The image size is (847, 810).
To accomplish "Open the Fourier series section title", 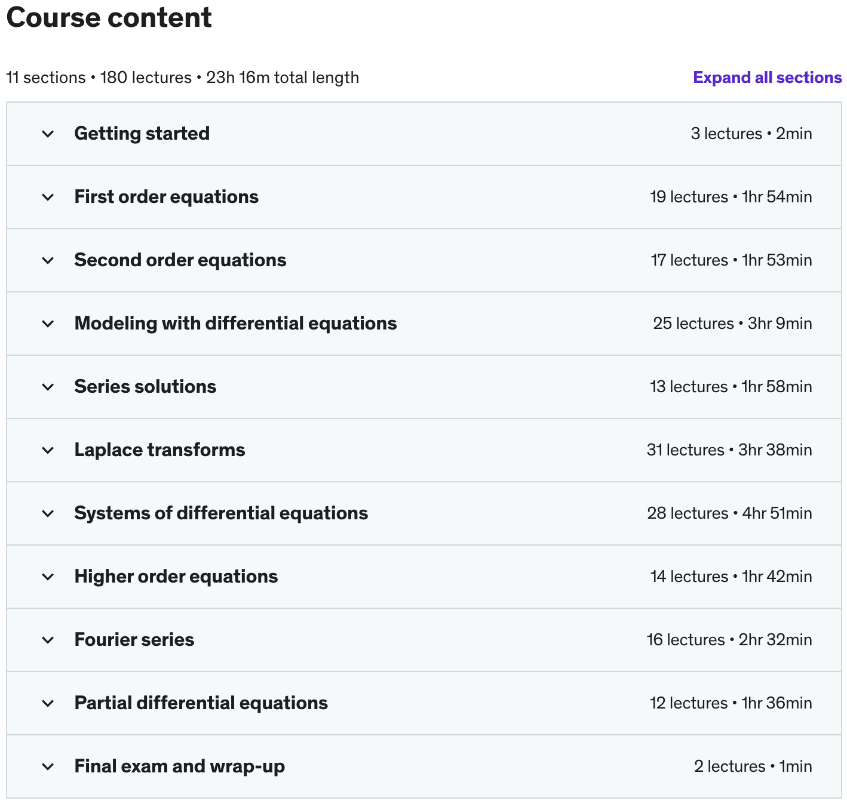I will click(x=134, y=640).
